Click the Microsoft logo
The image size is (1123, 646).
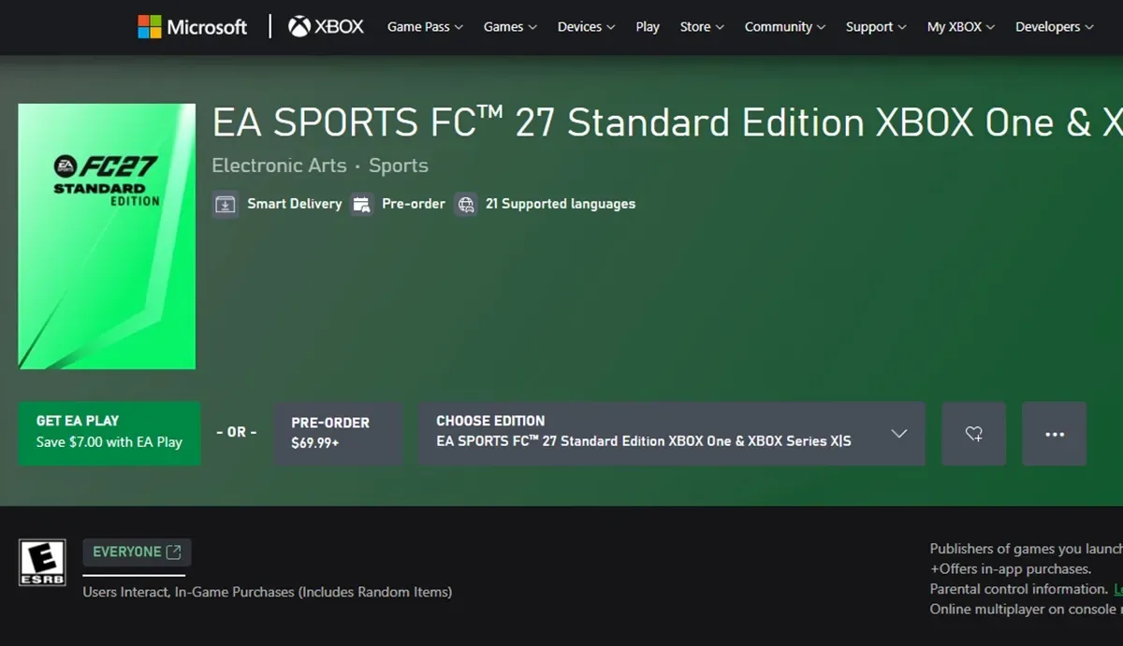[x=192, y=26]
